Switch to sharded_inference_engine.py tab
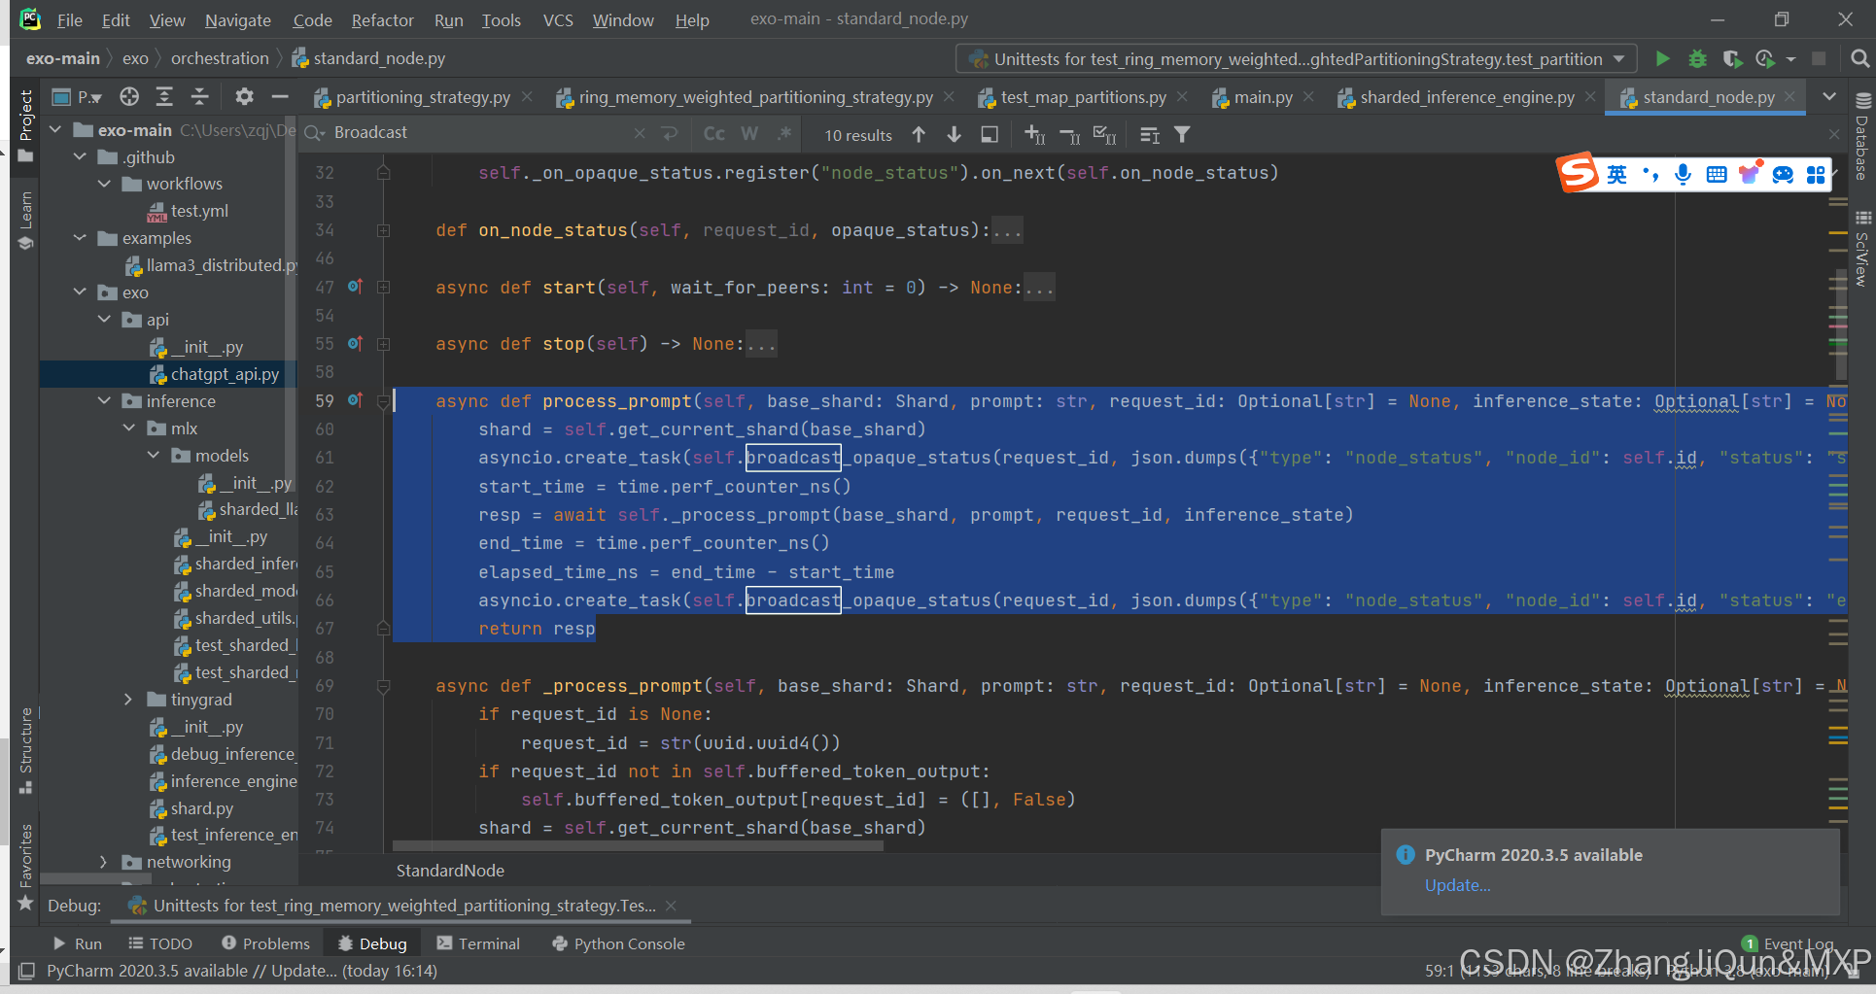This screenshot has height=994, width=1876. (x=1467, y=97)
